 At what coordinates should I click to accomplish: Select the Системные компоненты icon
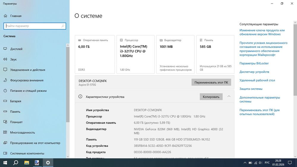coord(5,153)
